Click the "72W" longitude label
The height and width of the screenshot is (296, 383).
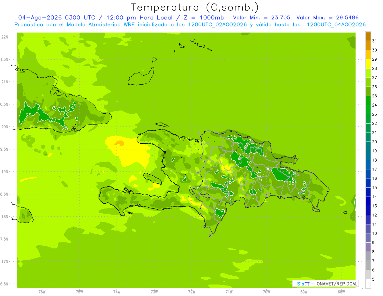(191, 292)
